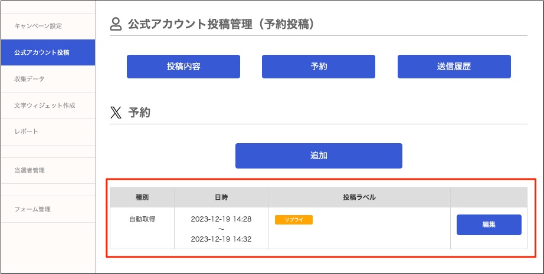Click the 種別 column header

pos(142,197)
